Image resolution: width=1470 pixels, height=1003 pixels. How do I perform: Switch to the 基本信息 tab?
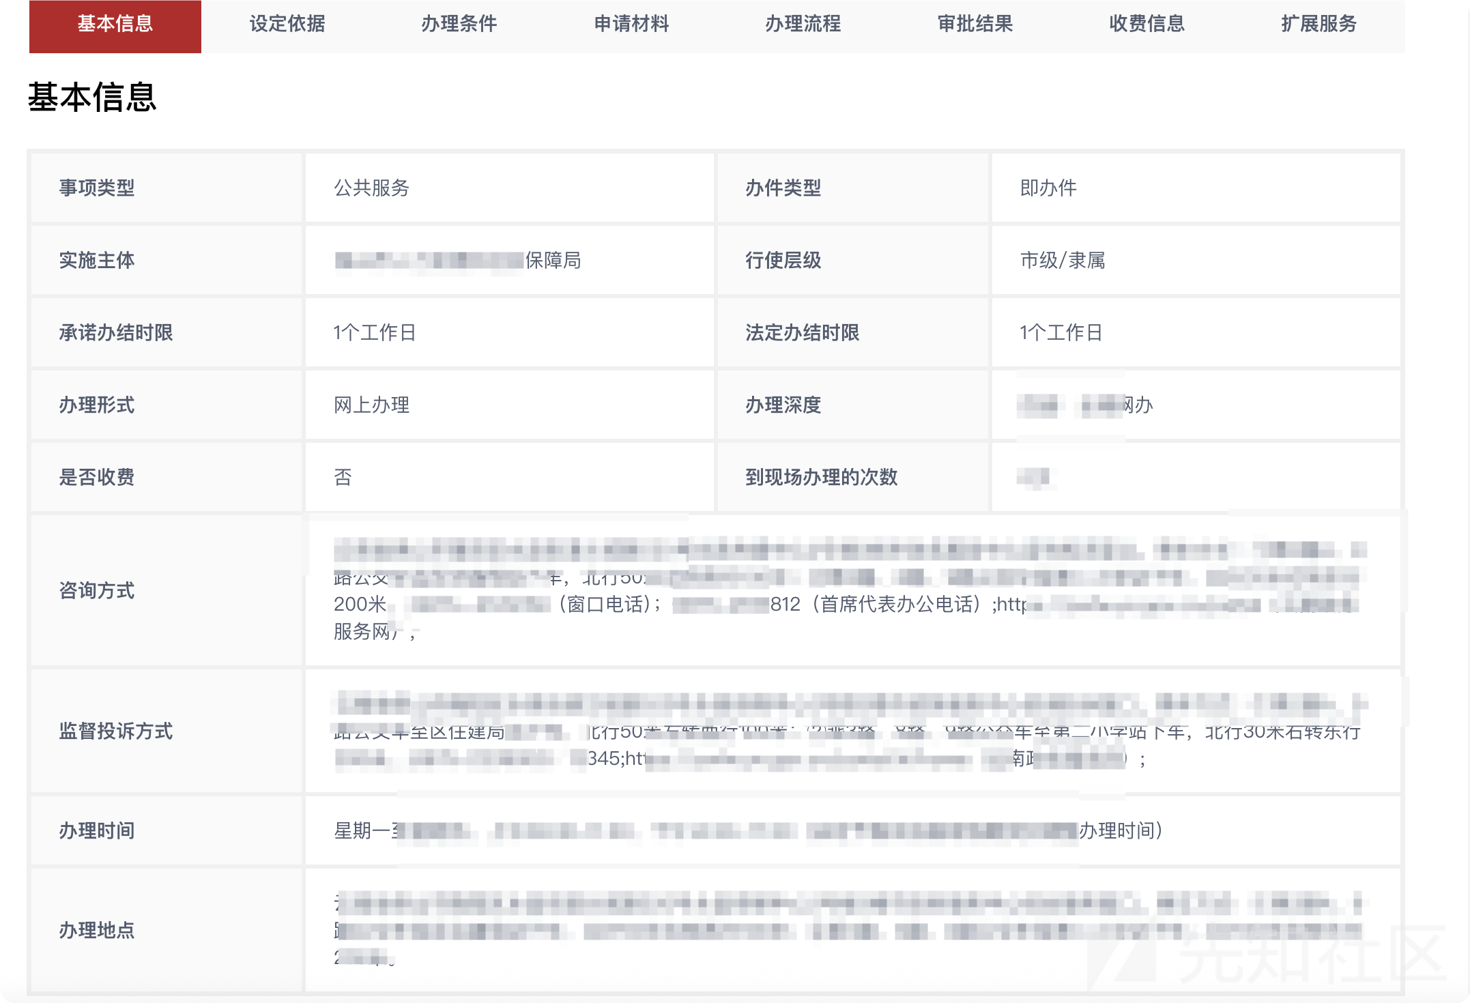tap(115, 24)
